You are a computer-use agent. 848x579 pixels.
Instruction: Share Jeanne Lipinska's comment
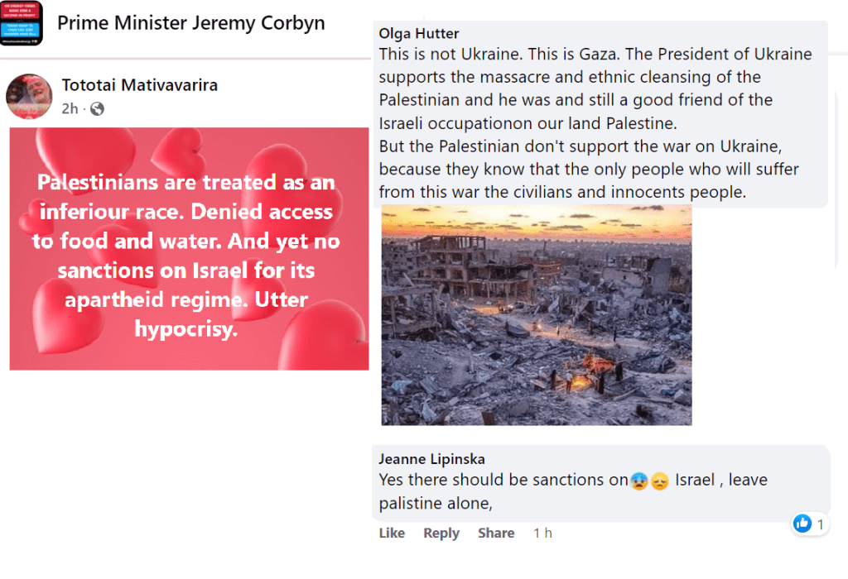496,534
